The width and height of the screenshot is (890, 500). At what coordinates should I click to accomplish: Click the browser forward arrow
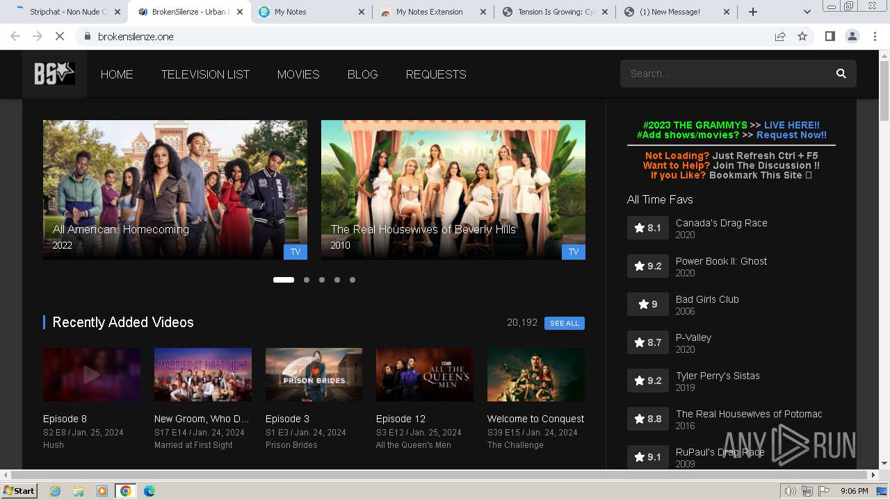tap(38, 36)
